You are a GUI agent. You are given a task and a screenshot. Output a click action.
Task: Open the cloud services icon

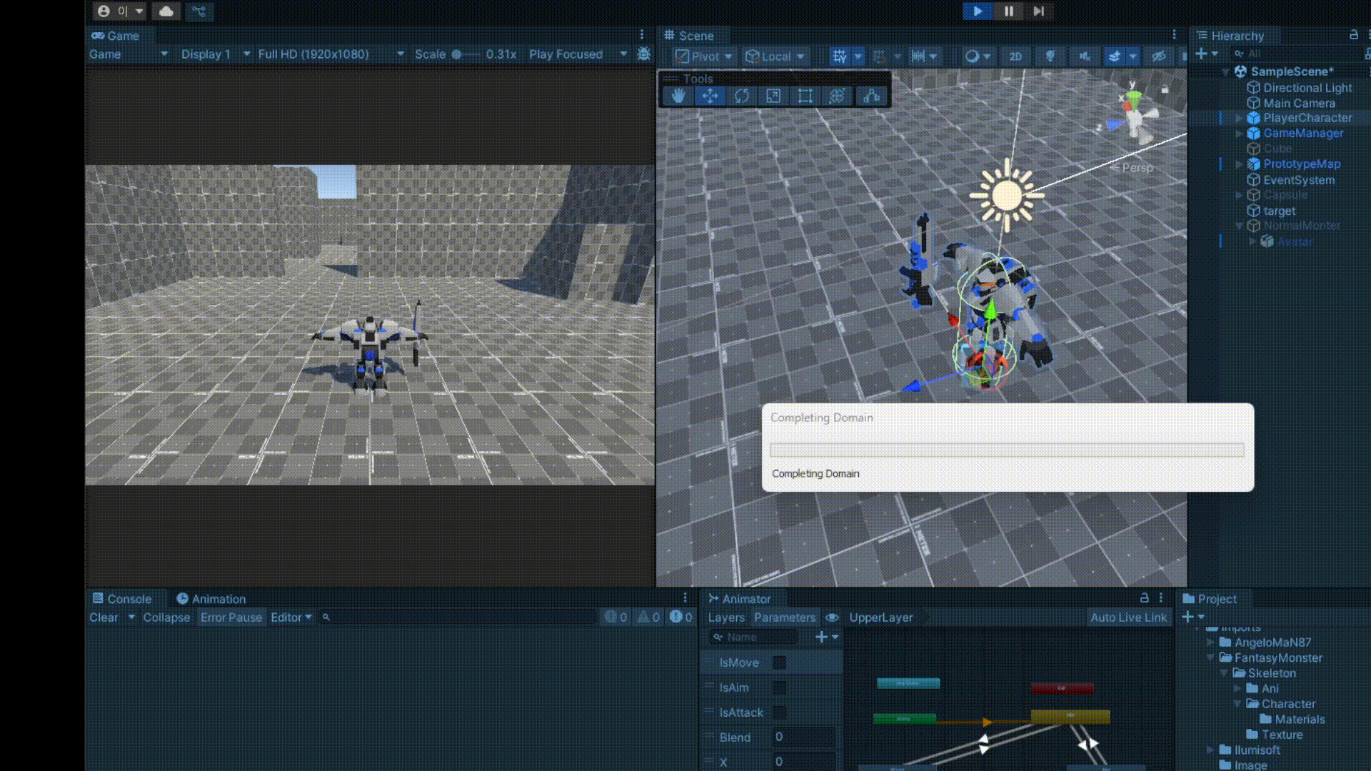click(x=166, y=11)
